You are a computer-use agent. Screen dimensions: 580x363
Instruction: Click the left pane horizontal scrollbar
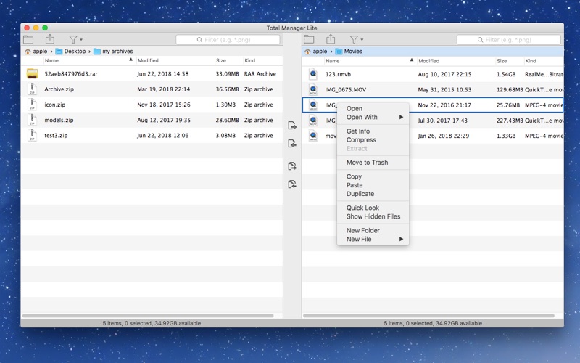(x=148, y=316)
